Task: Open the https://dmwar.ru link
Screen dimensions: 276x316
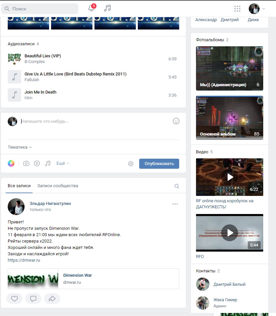Action: click(x=24, y=260)
